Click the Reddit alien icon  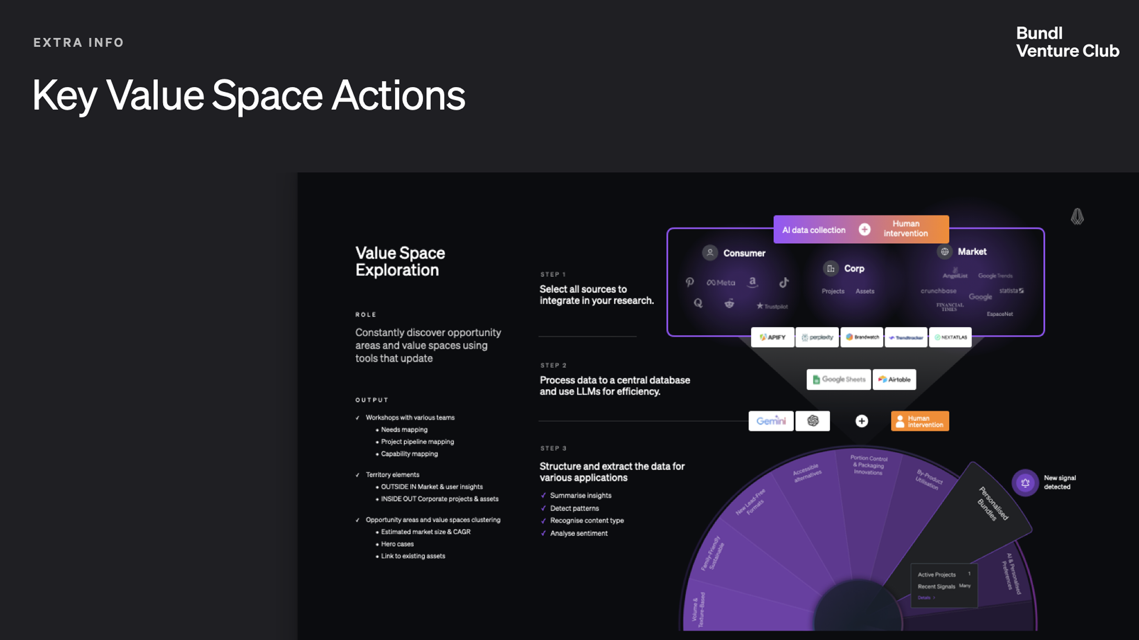coord(729,303)
